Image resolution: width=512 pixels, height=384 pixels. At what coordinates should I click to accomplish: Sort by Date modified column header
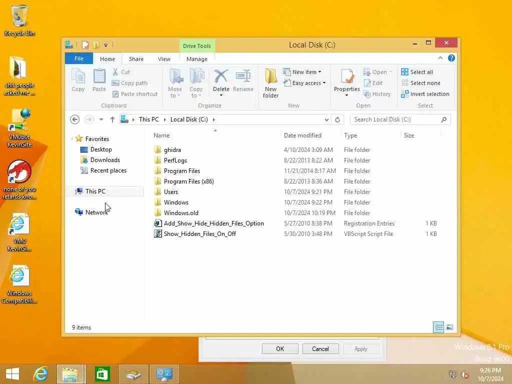pos(302,135)
